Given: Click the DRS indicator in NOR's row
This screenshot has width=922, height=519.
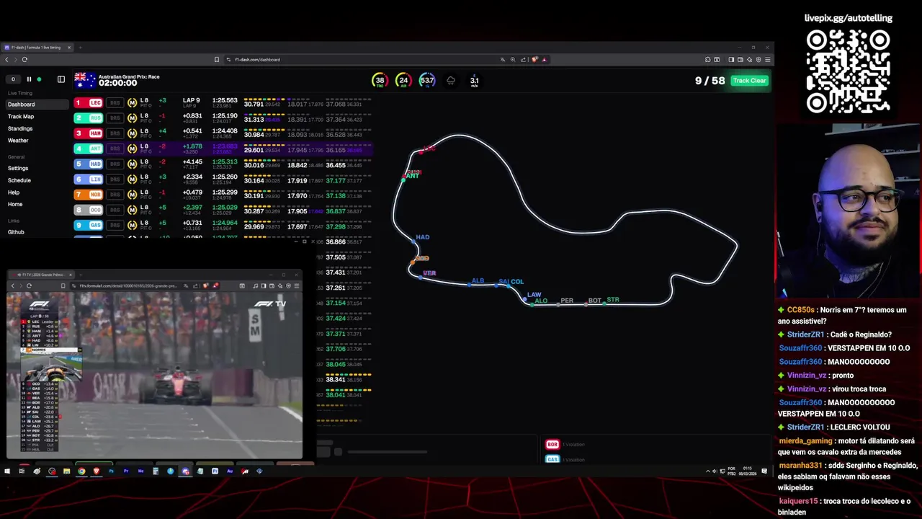Looking at the screenshot, I should click(x=115, y=195).
